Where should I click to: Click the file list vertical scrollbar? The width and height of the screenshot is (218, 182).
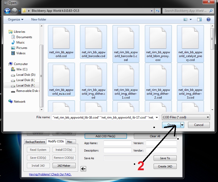tap(212, 39)
